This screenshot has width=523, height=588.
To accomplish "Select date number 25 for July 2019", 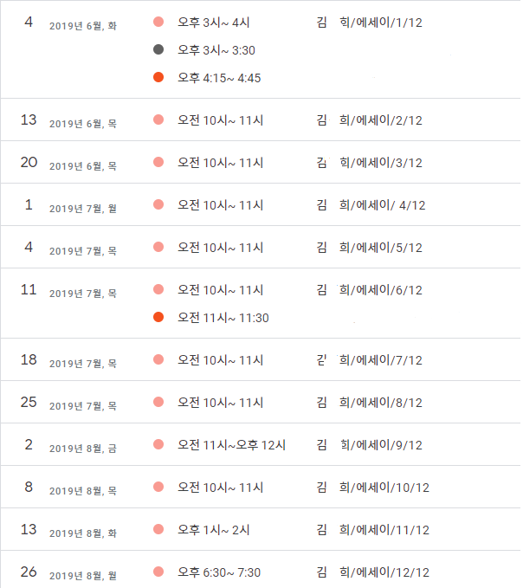I will tap(29, 402).
